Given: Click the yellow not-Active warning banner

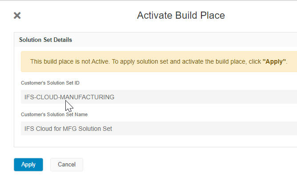Looking at the screenshot, I should coord(158,61).
